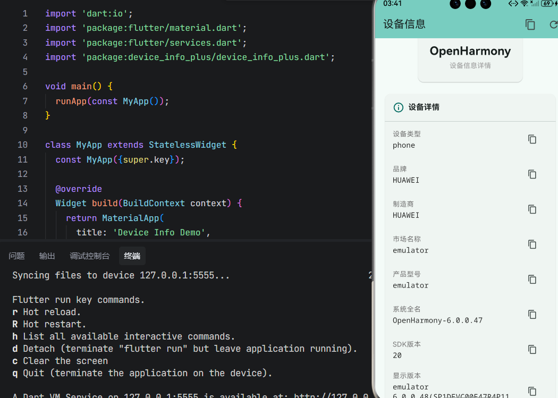
Task: Copy the 显示版本 value
Action: 532,391
